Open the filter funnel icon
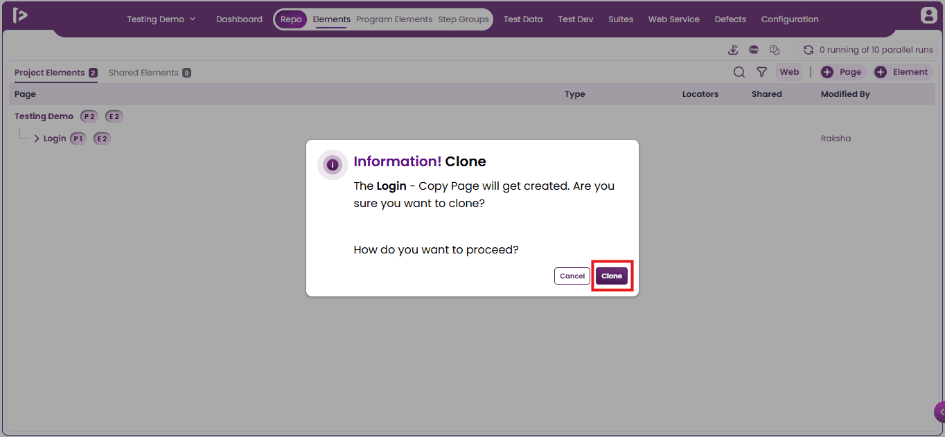The height and width of the screenshot is (437, 945). click(x=761, y=72)
